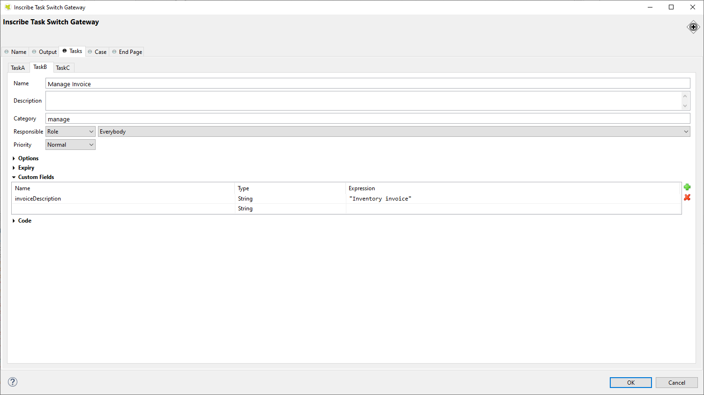704x395 pixels.
Task: Open the Everybody role dropdown
Action: point(686,131)
